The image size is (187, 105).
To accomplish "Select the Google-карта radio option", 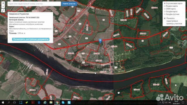I will coord(165,12).
